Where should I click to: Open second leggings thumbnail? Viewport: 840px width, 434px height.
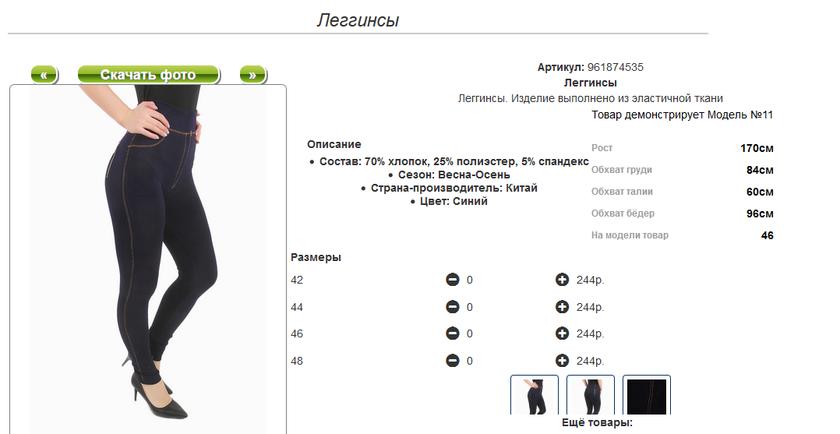[591, 395]
